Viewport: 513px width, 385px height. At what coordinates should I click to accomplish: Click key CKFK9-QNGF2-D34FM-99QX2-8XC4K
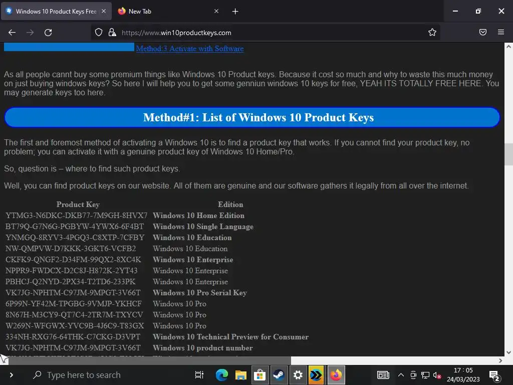click(73, 260)
